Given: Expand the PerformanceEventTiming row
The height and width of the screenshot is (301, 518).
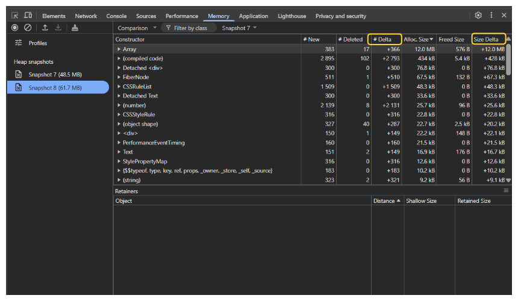Looking at the screenshot, I should coord(119,143).
